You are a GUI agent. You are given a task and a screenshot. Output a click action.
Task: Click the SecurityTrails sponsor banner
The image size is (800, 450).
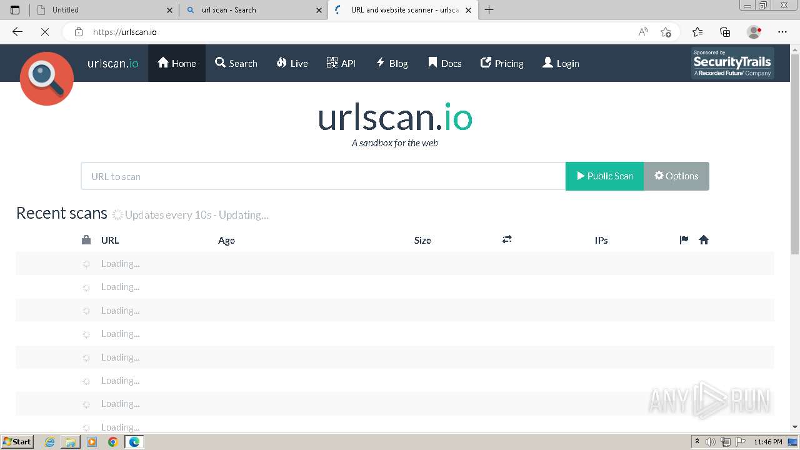(x=732, y=63)
